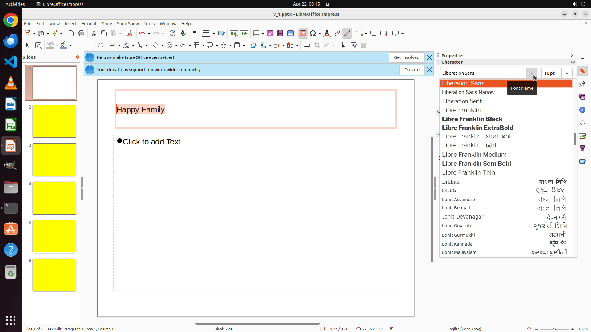
Task: Click the Export as PDF icon
Action: (71, 34)
